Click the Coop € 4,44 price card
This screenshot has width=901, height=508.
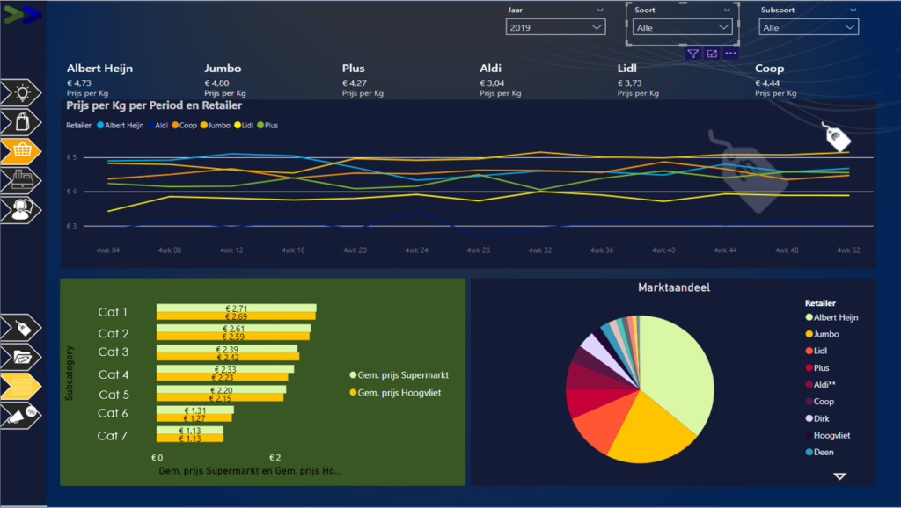pyautogui.click(x=776, y=80)
